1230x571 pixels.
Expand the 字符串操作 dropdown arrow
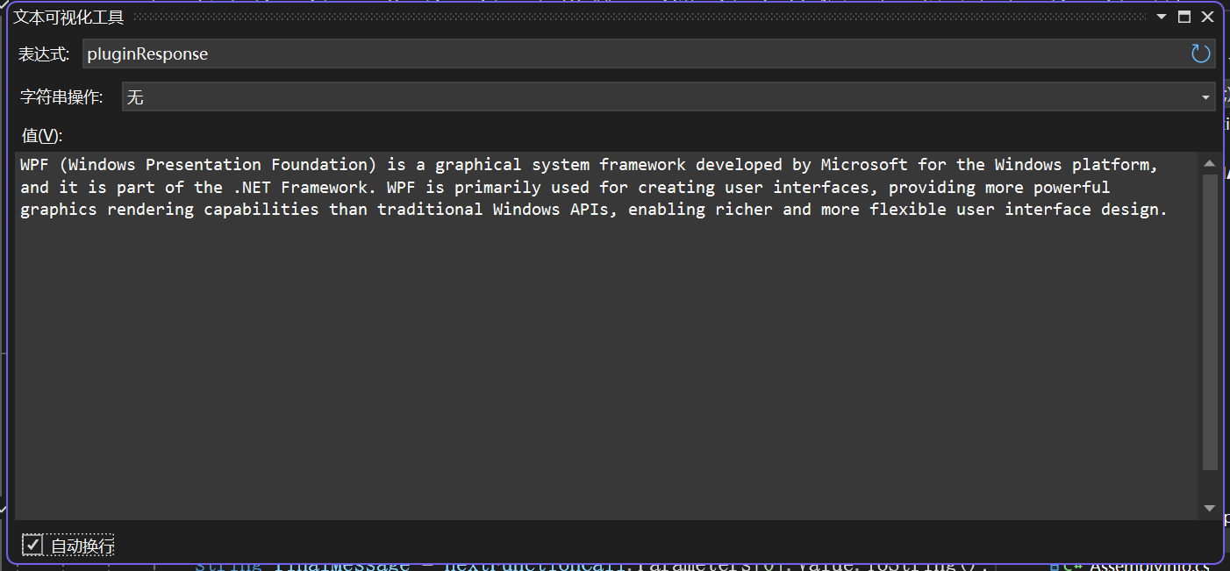pos(1205,97)
